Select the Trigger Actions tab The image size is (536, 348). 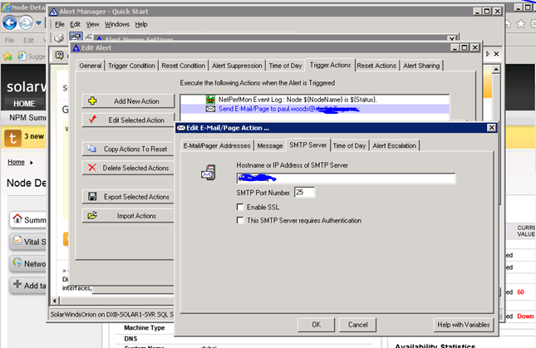point(330,65)
